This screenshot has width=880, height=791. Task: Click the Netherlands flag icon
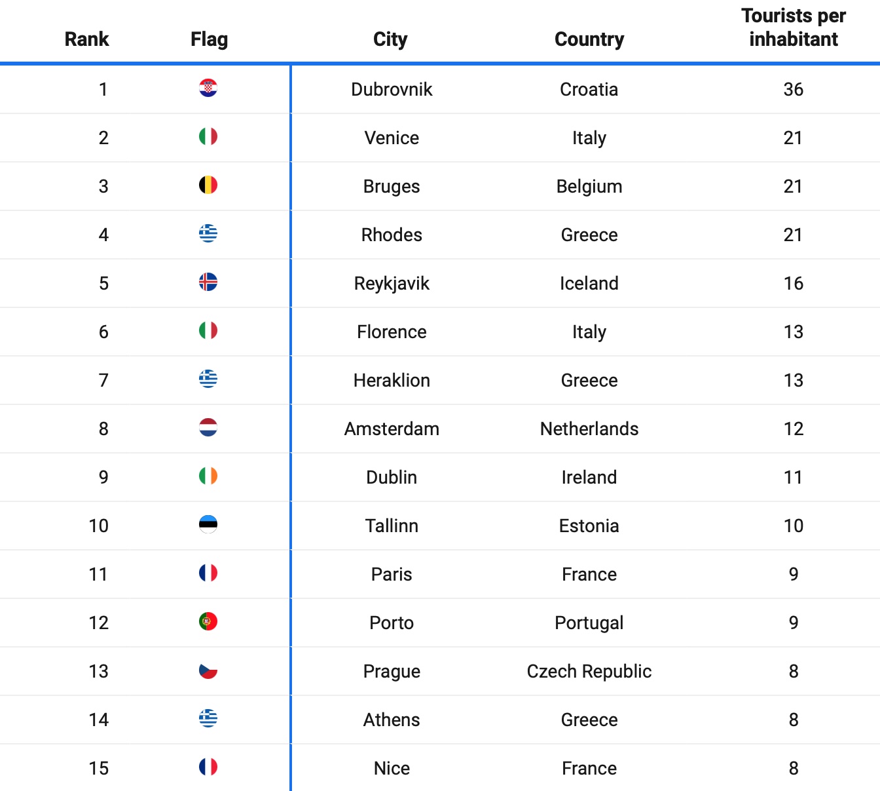pyautogui.click(x=208, y=427)
